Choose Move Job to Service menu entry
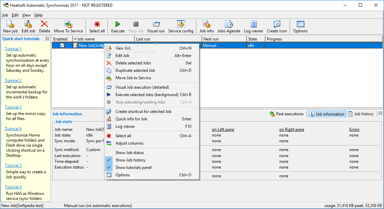The height and width of the screenshot is (209, 384). click(x=152, y=78)
